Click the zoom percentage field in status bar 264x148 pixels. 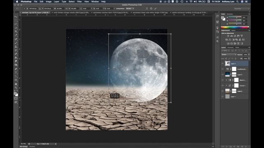click(23, 144)
